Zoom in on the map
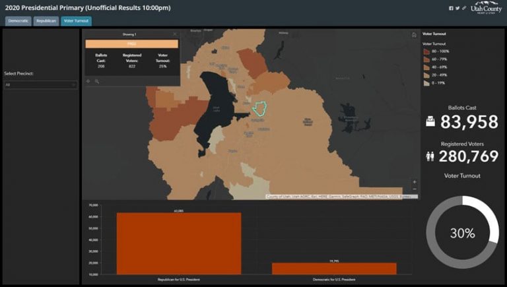 point(414,182)
